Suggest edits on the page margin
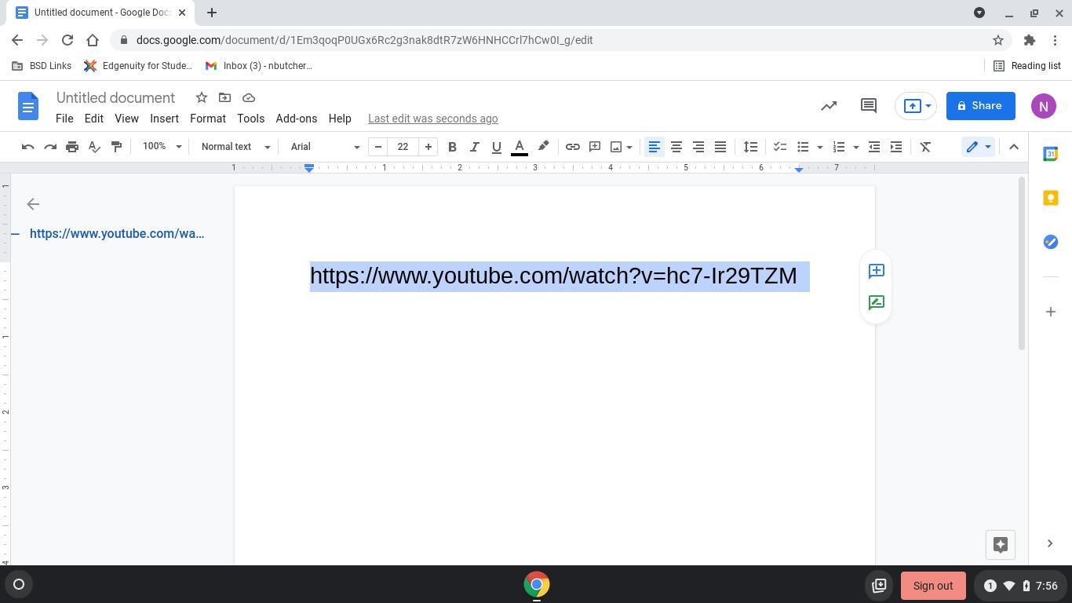Screen dimensions: 1072x603 click(877, 302)
